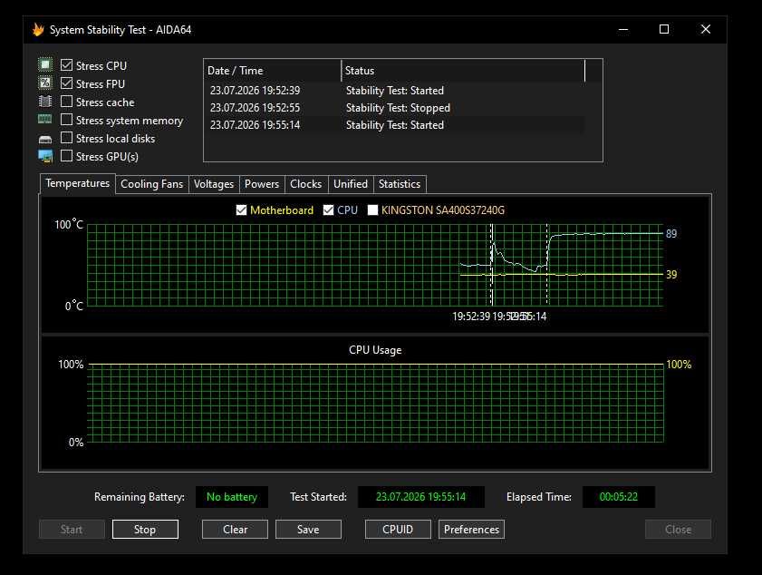Image resolution: width=762 pixels, height=575 pixels.
Task: Uncheck the Stress FPU checkbox
Action: point(66,83)
